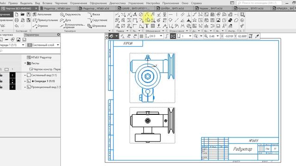This screenshot has width=296, height=166.
Task: Select the Отрезок tool
Action: 40,26
